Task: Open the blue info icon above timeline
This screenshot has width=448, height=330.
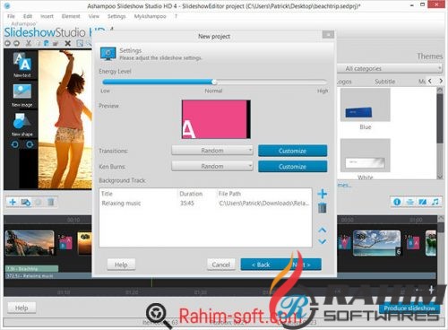Action: click(x=397, y=202)
